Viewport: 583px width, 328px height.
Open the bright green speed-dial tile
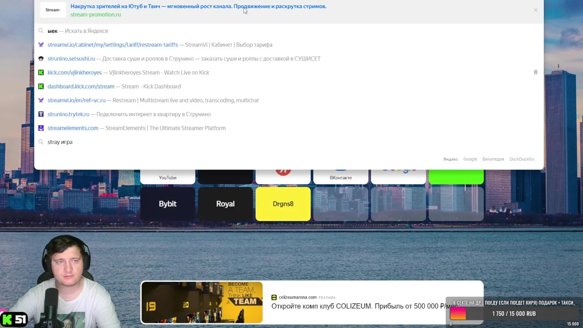[x=456, y=177]
